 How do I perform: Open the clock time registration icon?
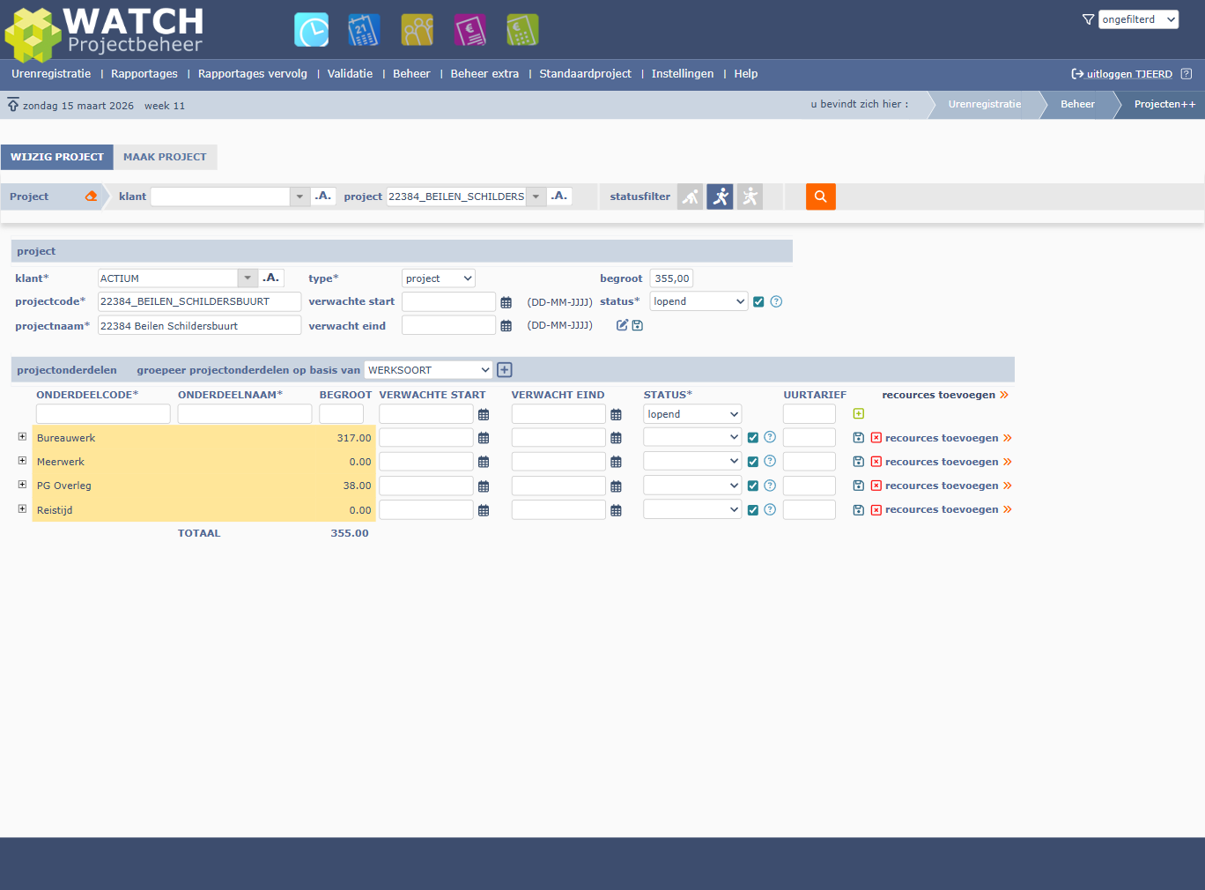[x=311, y=30]
